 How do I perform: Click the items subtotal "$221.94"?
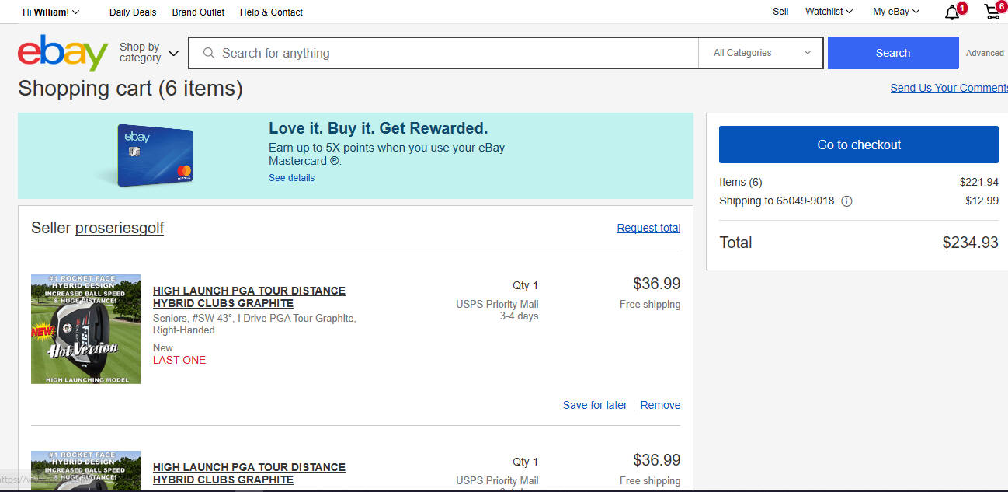click(x=979, y=182)
